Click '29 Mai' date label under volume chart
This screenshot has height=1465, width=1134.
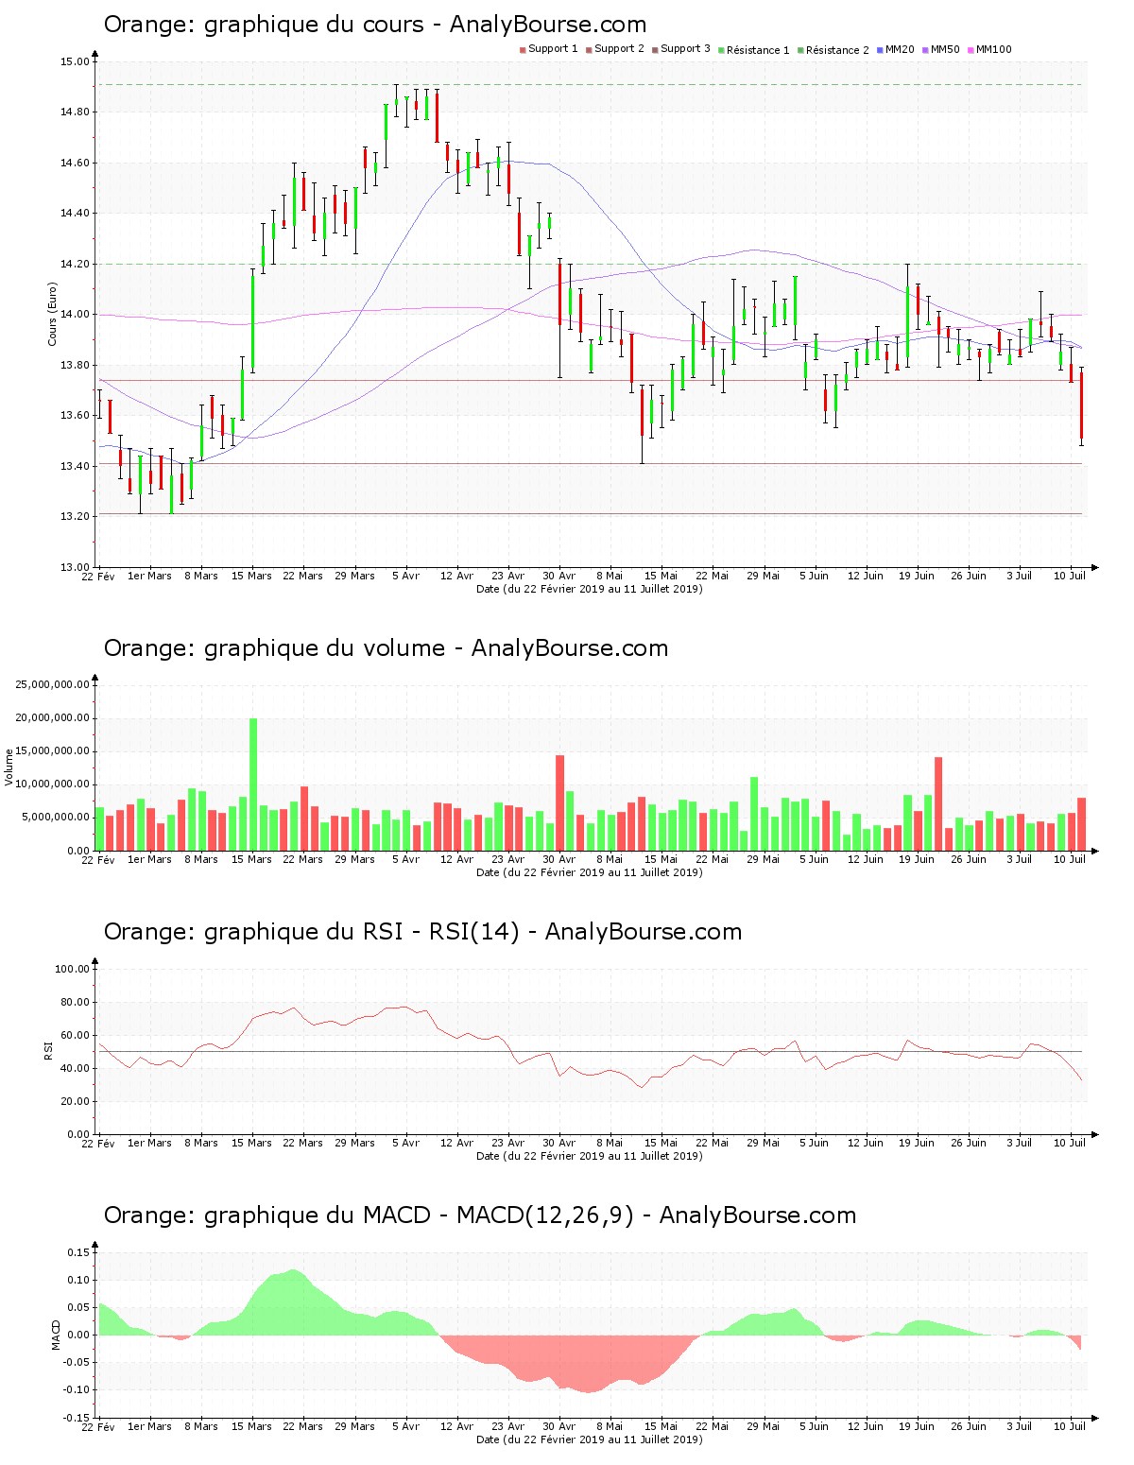coord(763,859)
